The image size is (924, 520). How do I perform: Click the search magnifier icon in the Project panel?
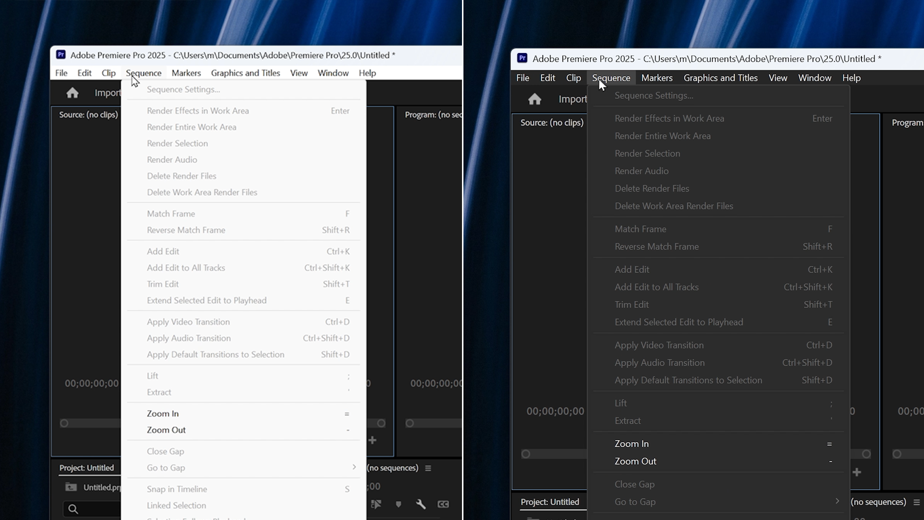click(73, 509)
